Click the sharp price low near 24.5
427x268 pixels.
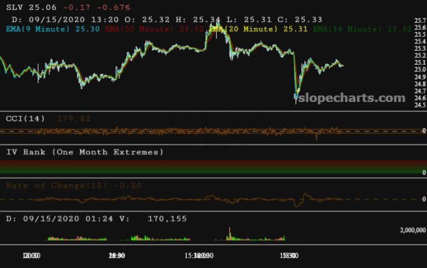tap(296, 100)
